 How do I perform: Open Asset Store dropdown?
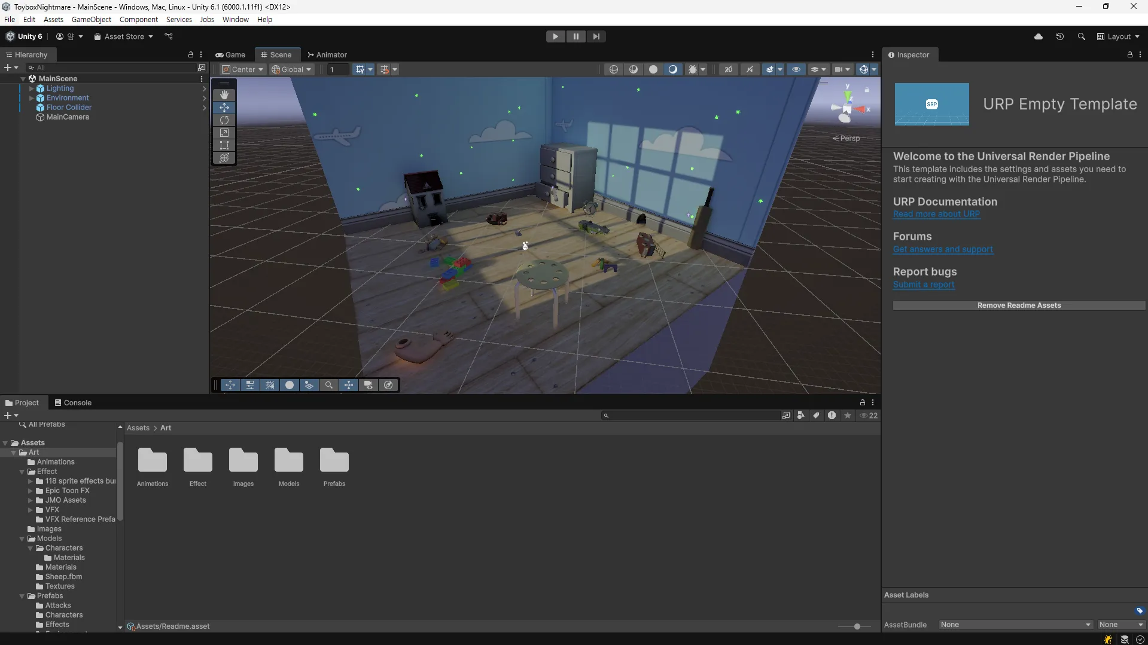[x=124, y=36]
